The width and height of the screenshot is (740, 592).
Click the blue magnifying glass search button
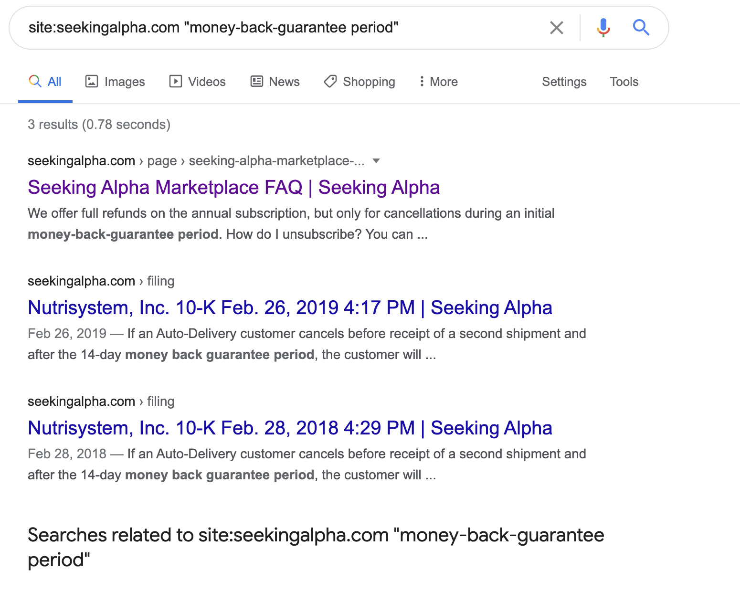point(641,28)
